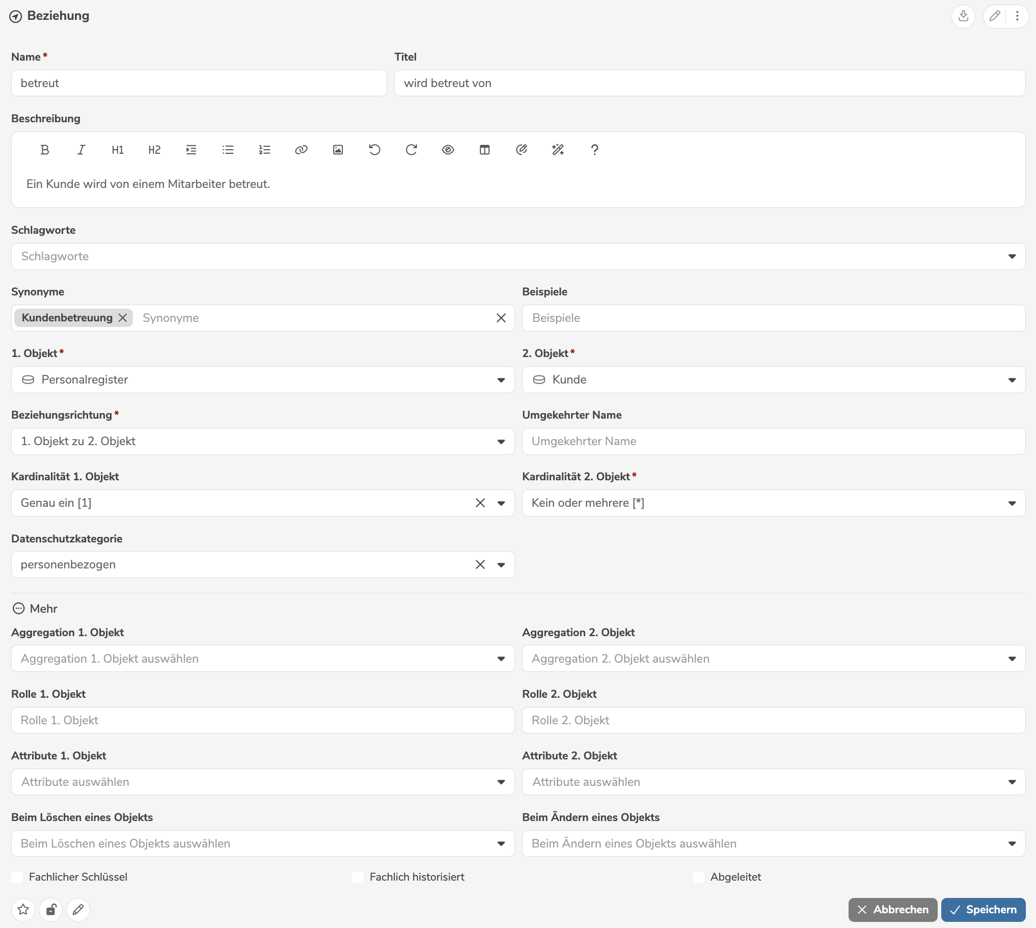This screenshot has width=1036, height=928.
Task: Toggle preview eye icon in editor
Action: coord(448,149)
